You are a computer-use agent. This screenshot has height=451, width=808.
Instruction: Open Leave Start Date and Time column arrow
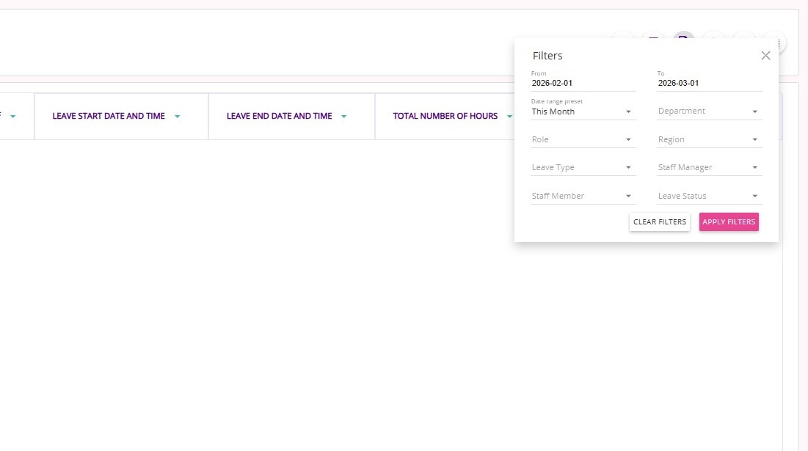178,117
